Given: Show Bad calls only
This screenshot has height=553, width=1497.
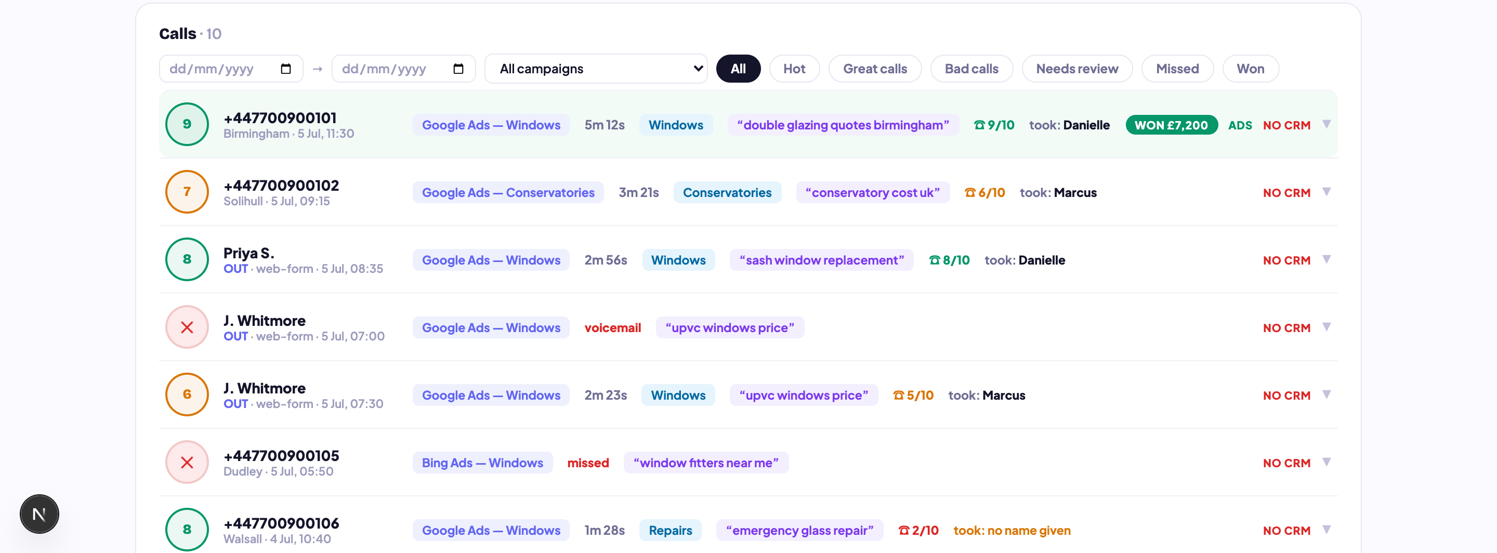Looking at the screenshot, I should point(971,69).
